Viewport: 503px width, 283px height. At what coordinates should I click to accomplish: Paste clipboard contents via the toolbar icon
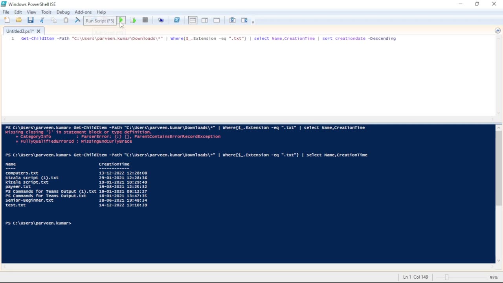point(66,20)
